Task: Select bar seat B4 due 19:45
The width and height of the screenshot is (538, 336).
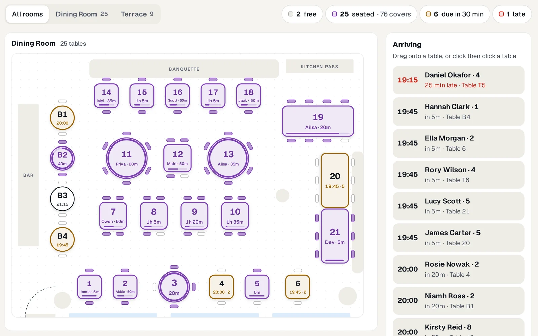Action: (62, 240)
